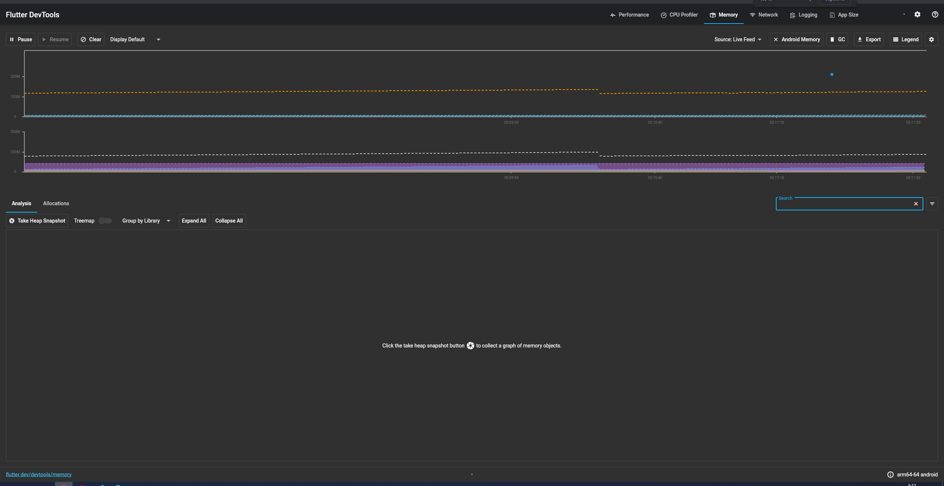Switch to the CPU Profiler tab
This screenshot has height=486, width=944.
[x=679, y=15]
